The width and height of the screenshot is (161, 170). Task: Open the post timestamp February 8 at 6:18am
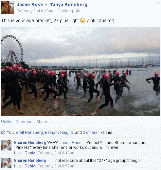click(x=36, y=11)
